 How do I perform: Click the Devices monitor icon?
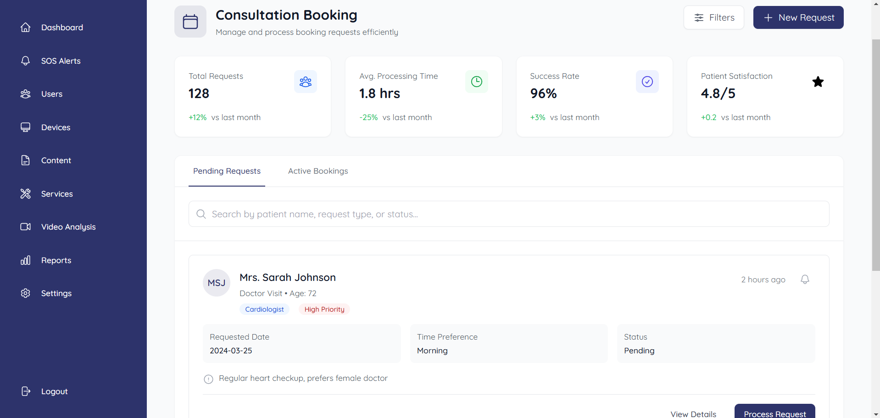coord(26,127)
